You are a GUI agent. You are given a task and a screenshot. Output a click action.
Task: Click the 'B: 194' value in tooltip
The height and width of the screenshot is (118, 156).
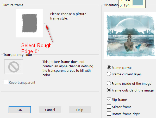[124, 5]
